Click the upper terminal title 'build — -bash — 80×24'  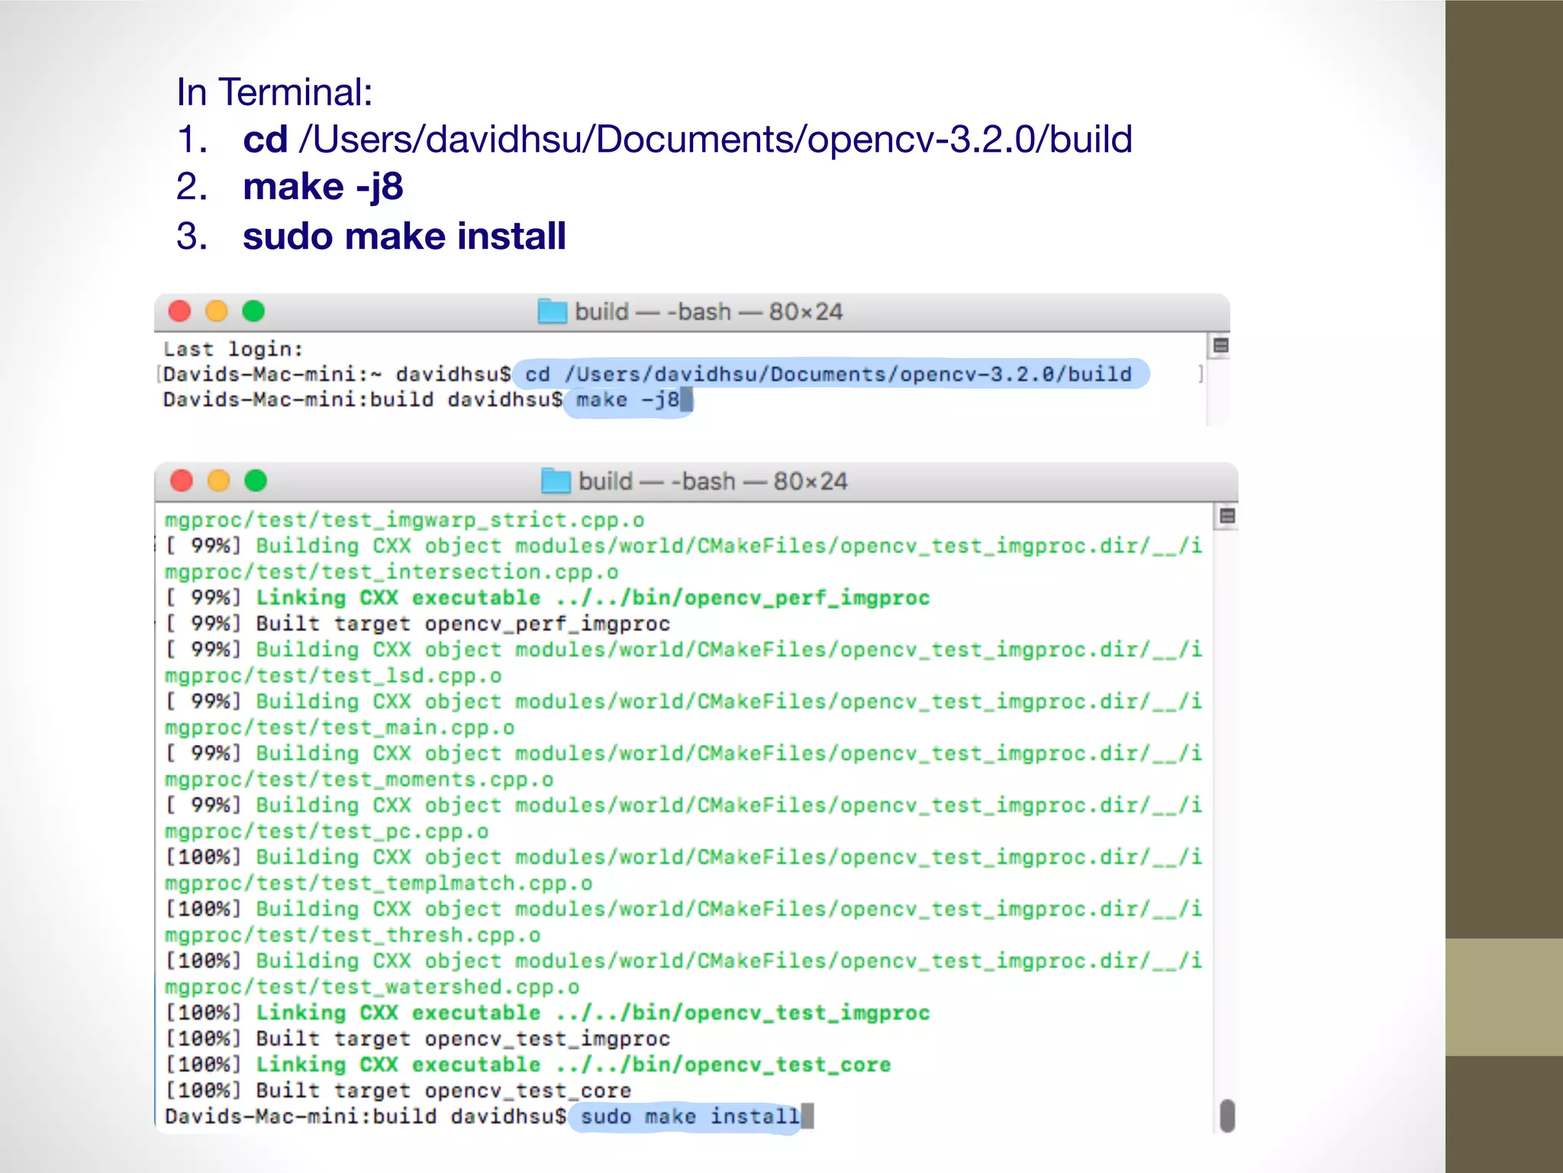click(x=708, y=311)
